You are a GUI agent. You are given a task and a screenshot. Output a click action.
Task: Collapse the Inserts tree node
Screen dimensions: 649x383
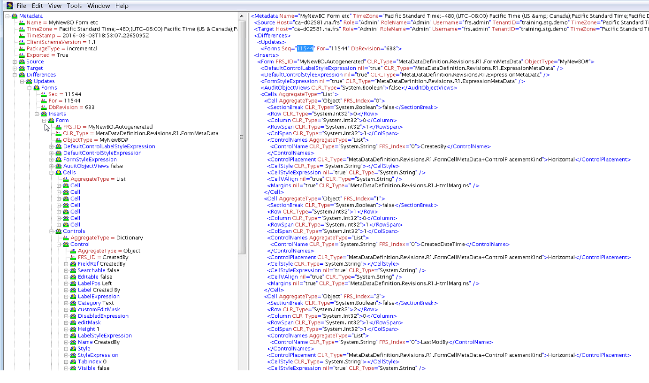pyautogui.click(x=37, y=114)
